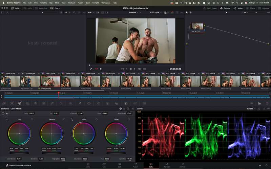Open the Fusion menu in menu bar
Viewport: 271px width, 169px height.
[80, 3]
